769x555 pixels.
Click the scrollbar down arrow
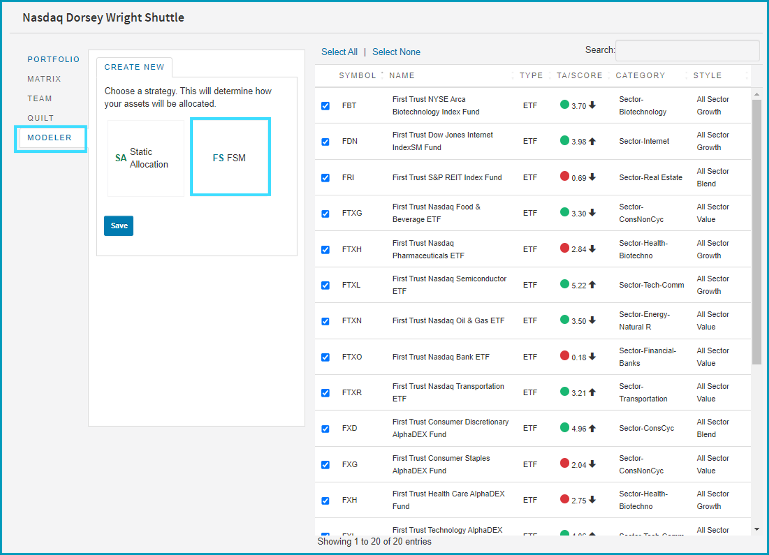pyautogui.click(x=757, y=529)
